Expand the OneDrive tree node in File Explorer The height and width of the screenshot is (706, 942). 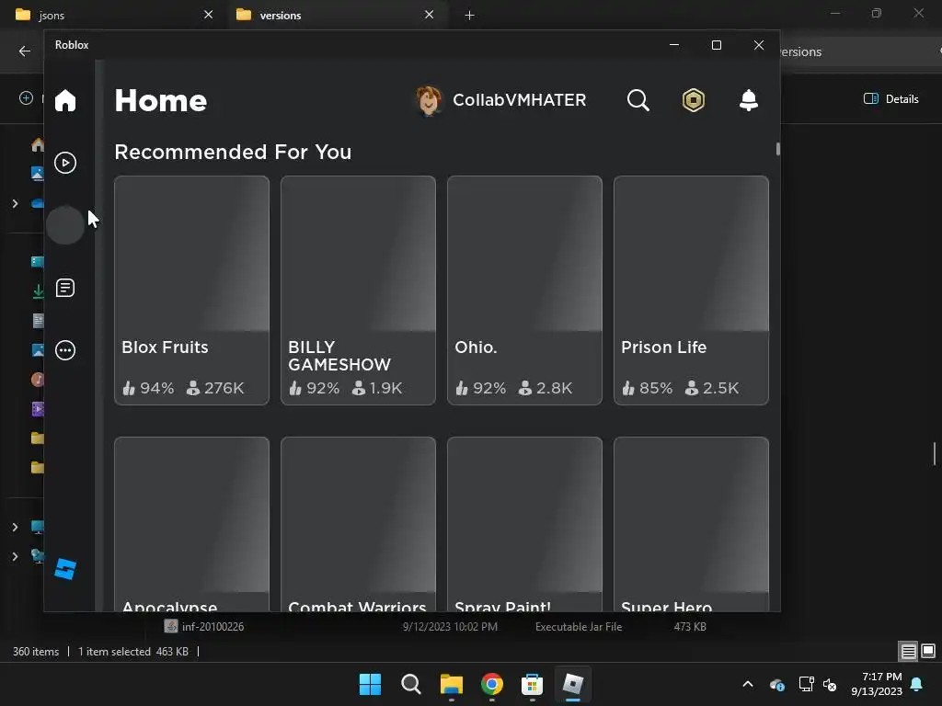pos(15,203)
